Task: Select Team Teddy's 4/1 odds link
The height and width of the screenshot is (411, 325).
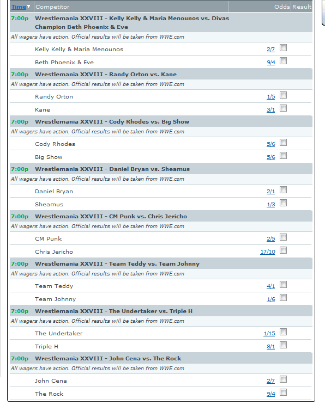Action: (x=270, y=286)
